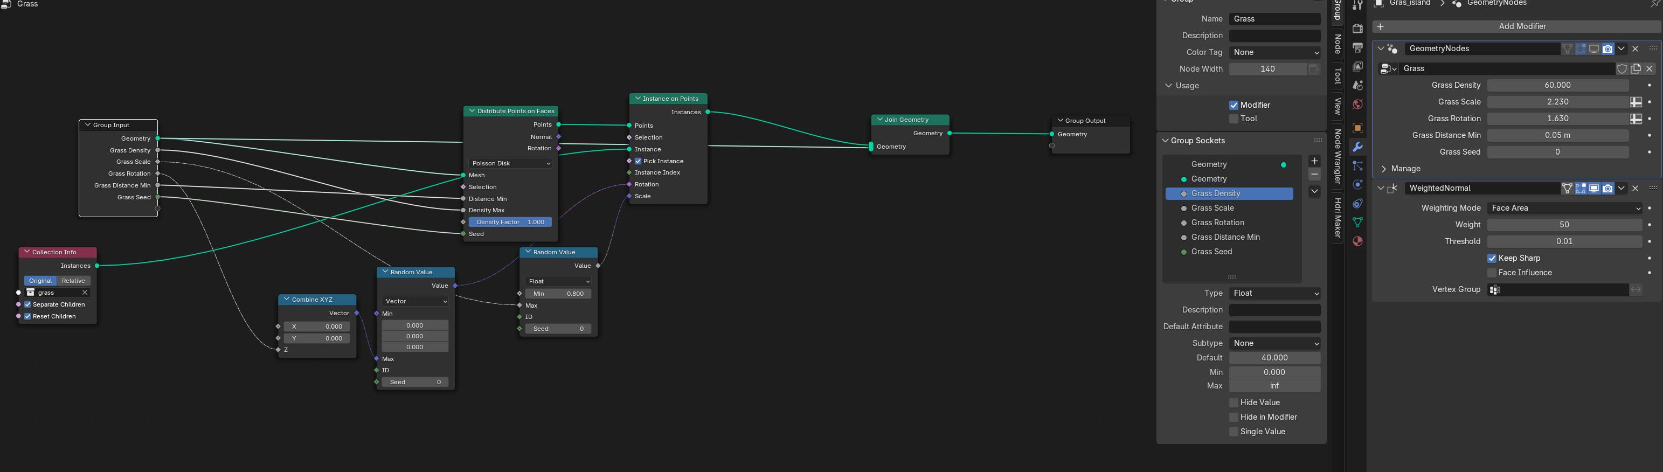Click the Add Modifier button

pyautogui.click(x=1522, y=26)
